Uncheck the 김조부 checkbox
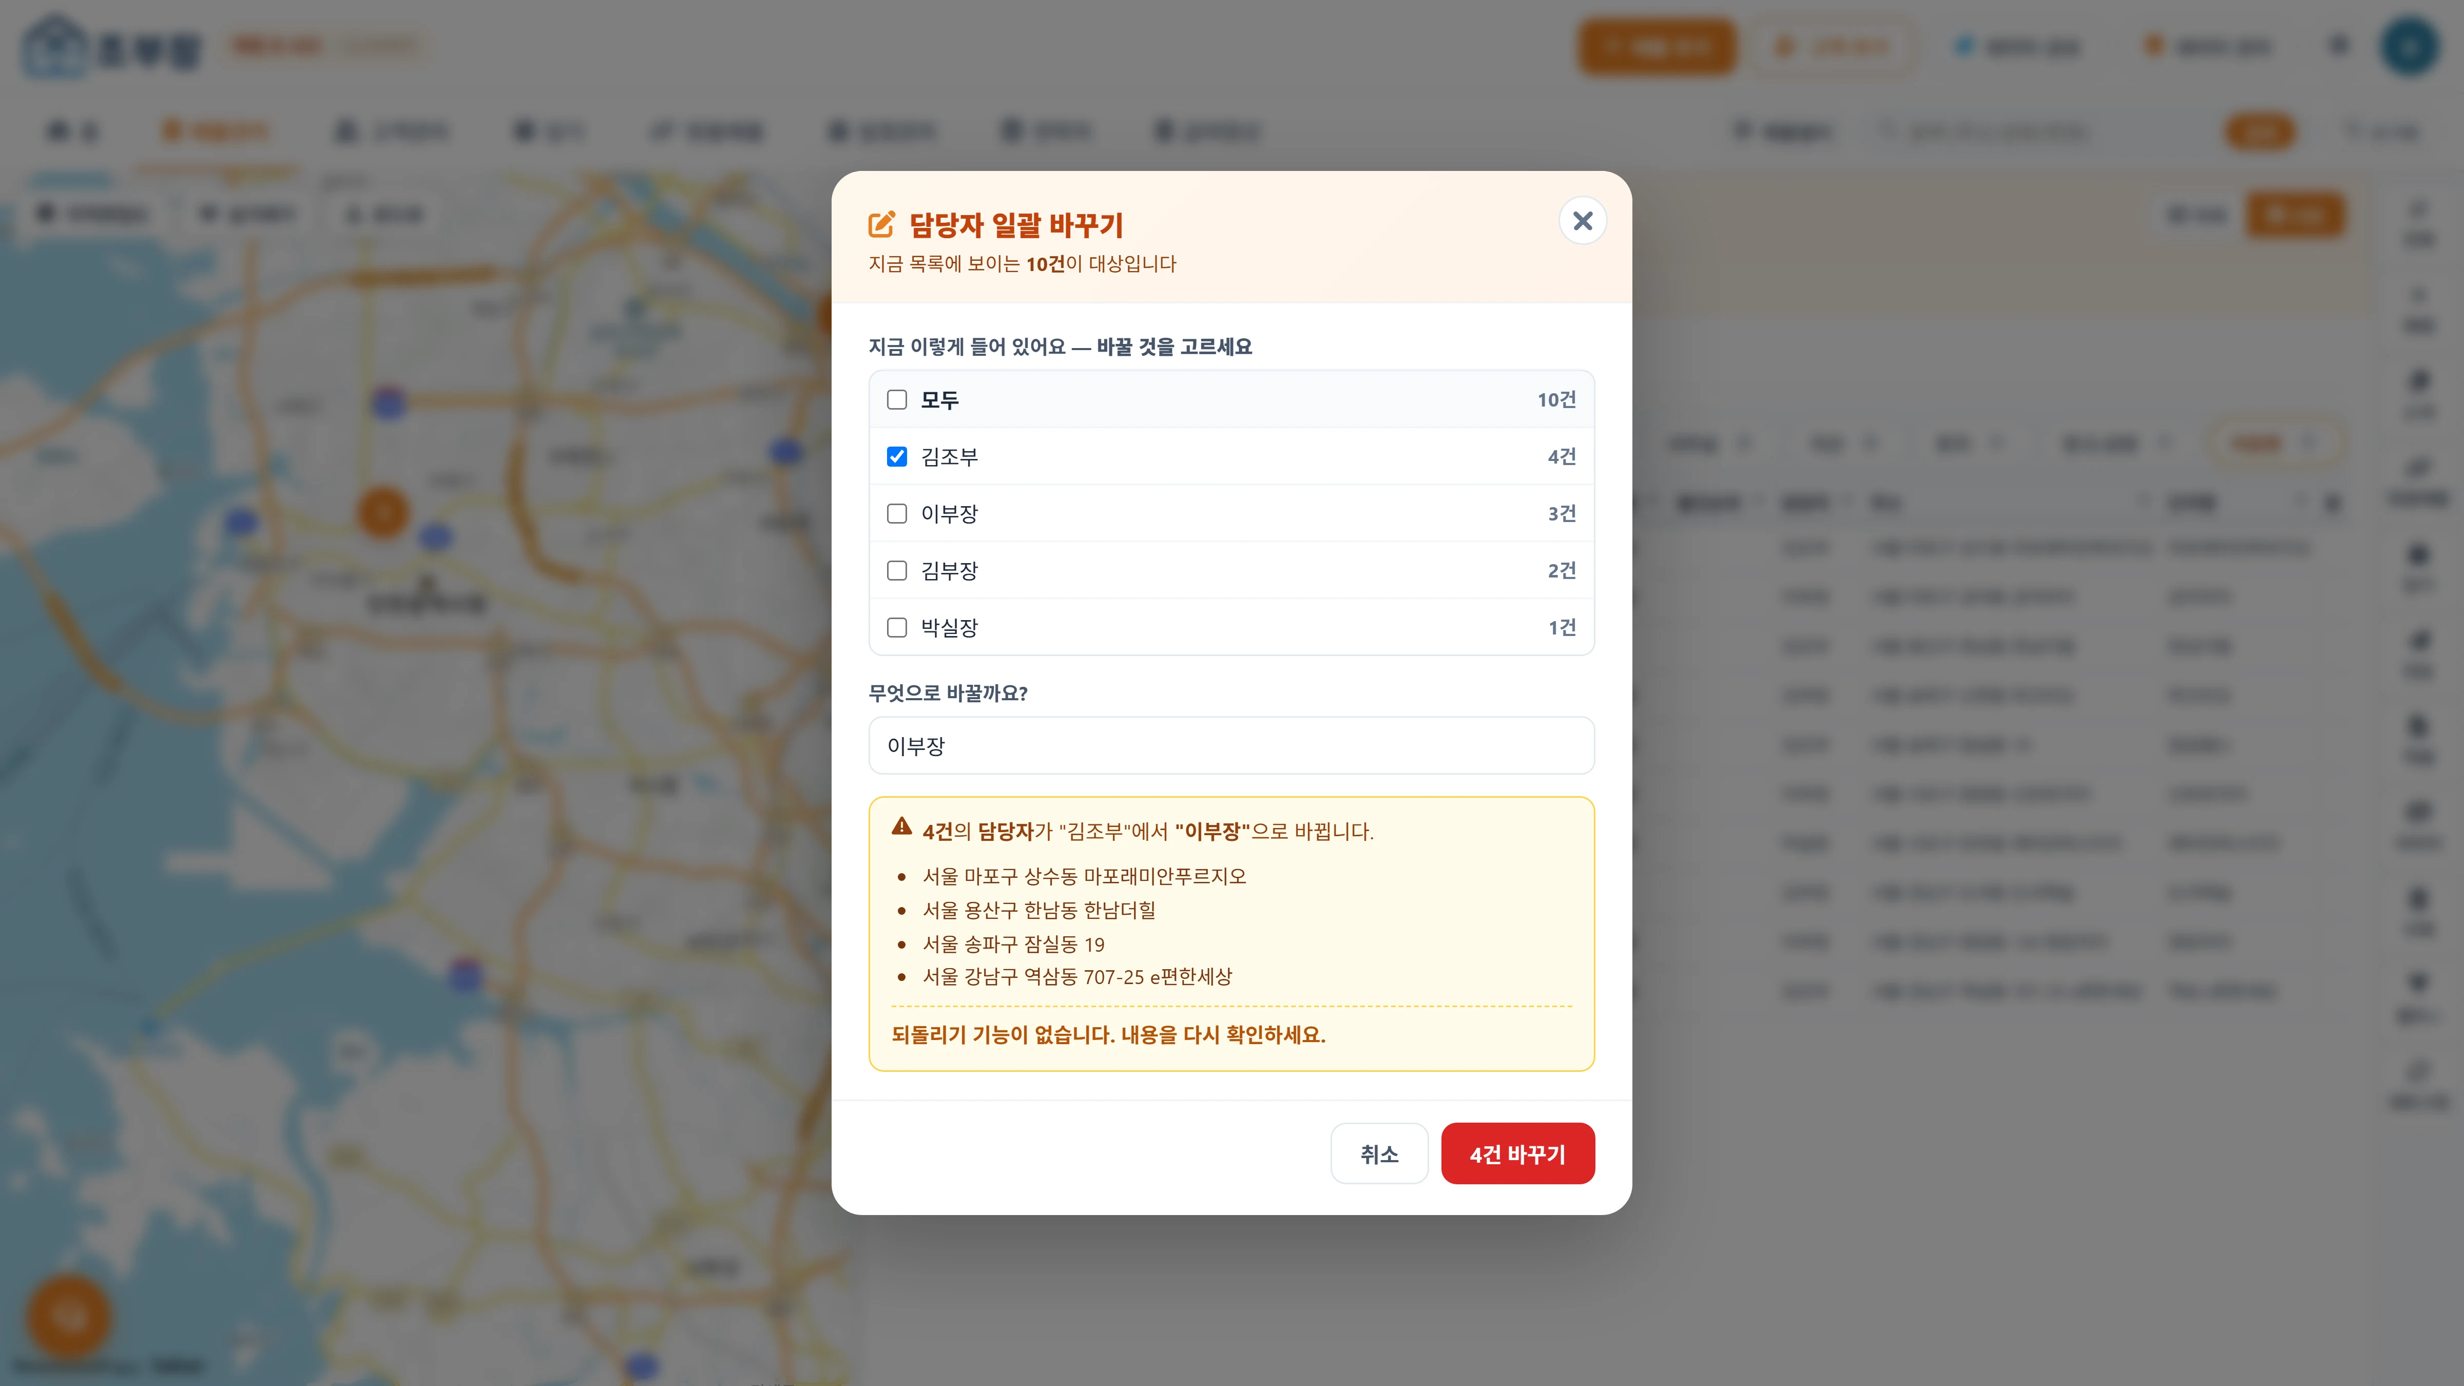The image size is (2464, 1386). coord(896,456)
